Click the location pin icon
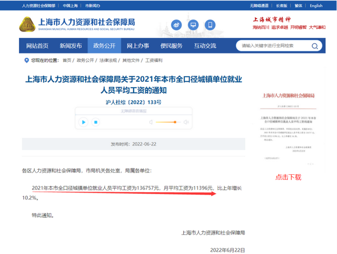 tap(26, 60)
